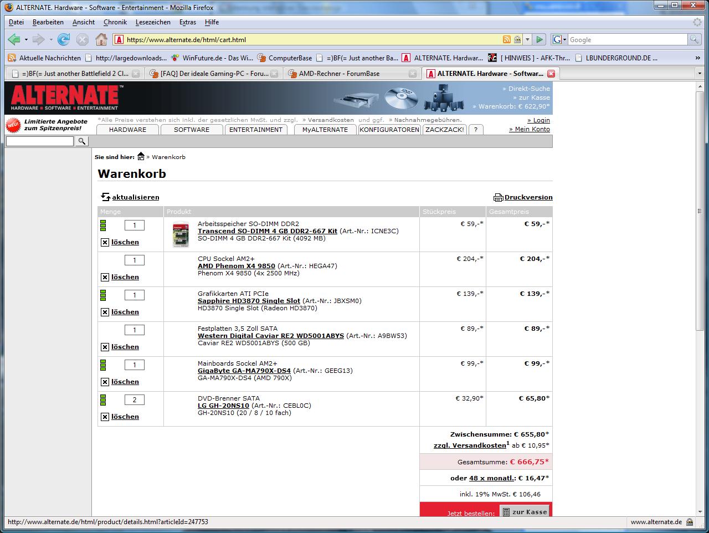
Task: Click the Google search box
Action: [628, 39]
